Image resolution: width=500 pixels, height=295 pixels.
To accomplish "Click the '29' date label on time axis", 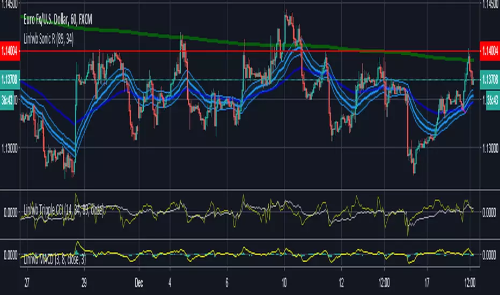I will (x=84, y=283).
